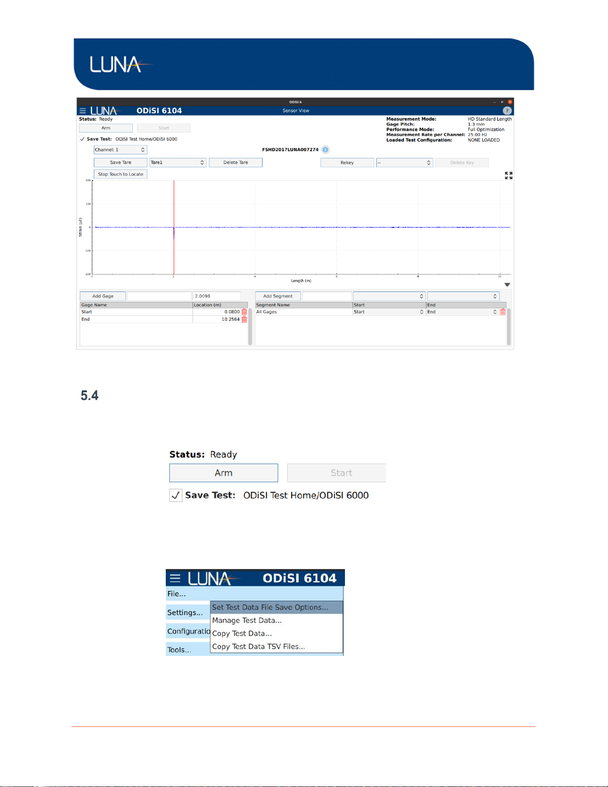The image size is (608, 787).
Task: Click the Rekey button
Action: coord(347,162)
